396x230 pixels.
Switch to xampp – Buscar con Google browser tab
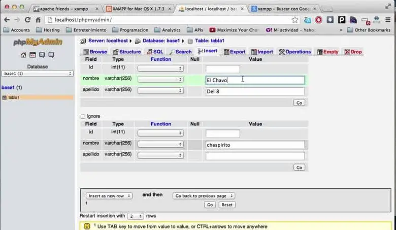284,9
